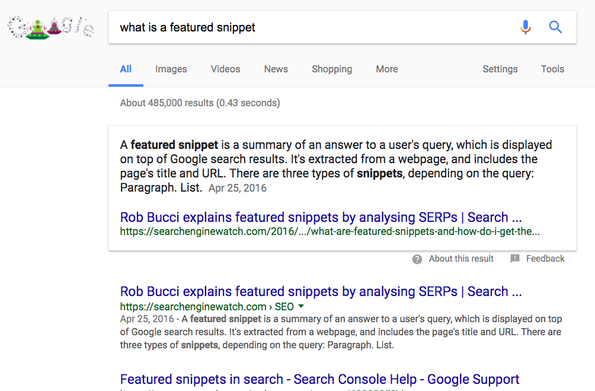Click the Feedback flag icon
Screen dimensions: 595x391
515,259
